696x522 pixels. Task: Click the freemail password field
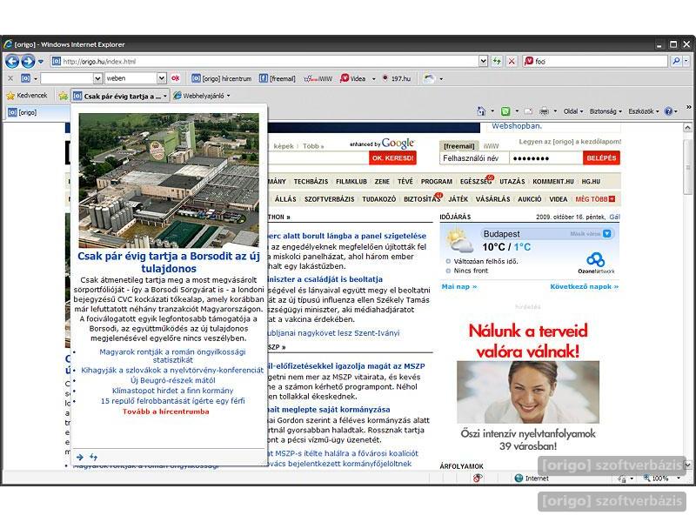tap(546, 158)
